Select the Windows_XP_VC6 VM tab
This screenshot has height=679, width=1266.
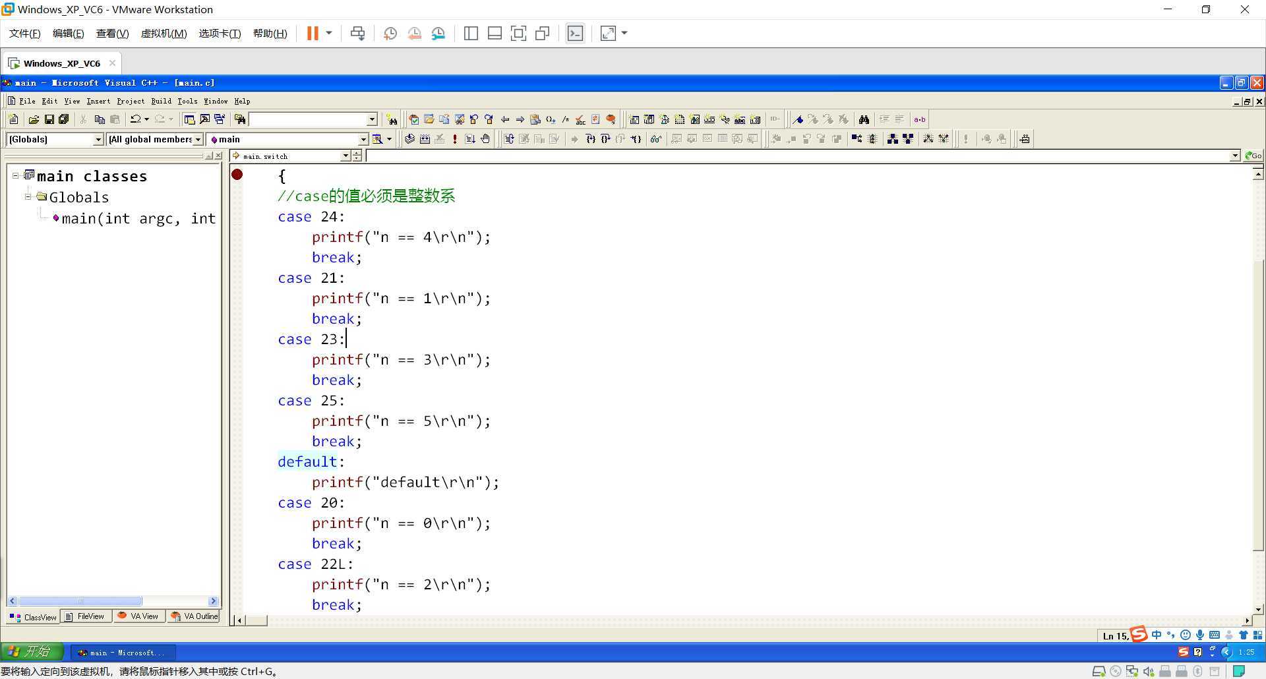(61, 63)
